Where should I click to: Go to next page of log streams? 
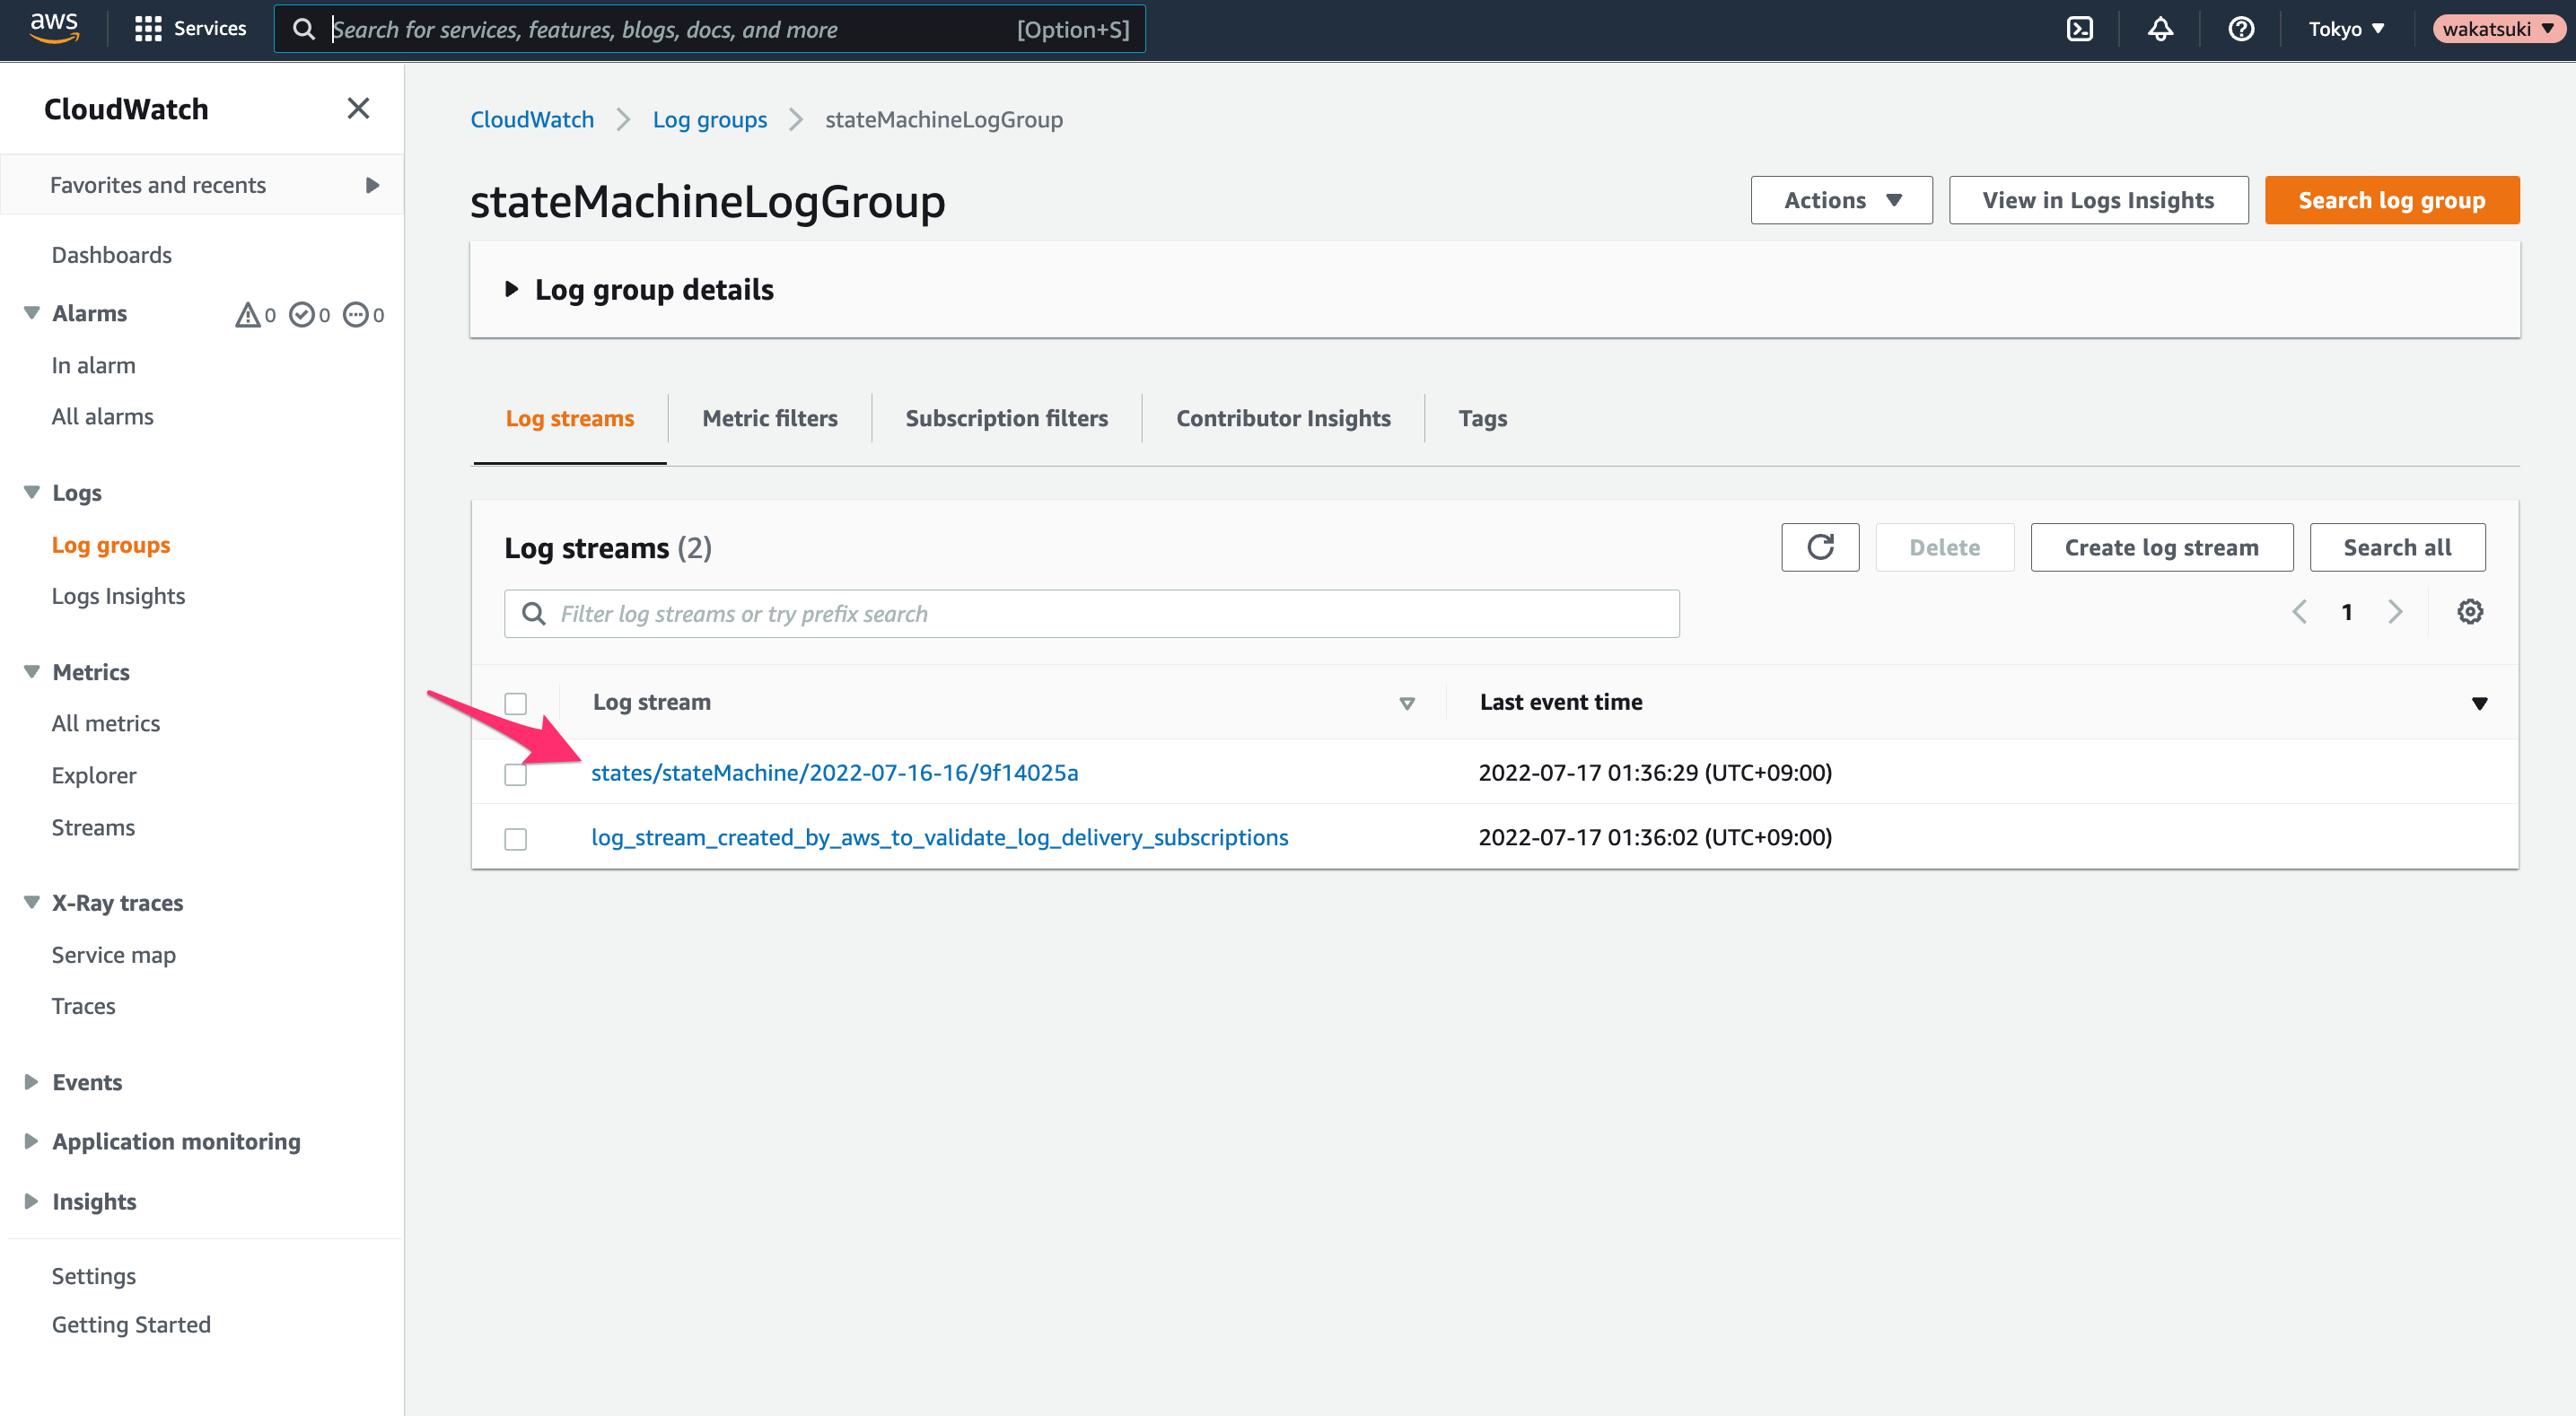pyautogui.click(x=2395, y=612)
